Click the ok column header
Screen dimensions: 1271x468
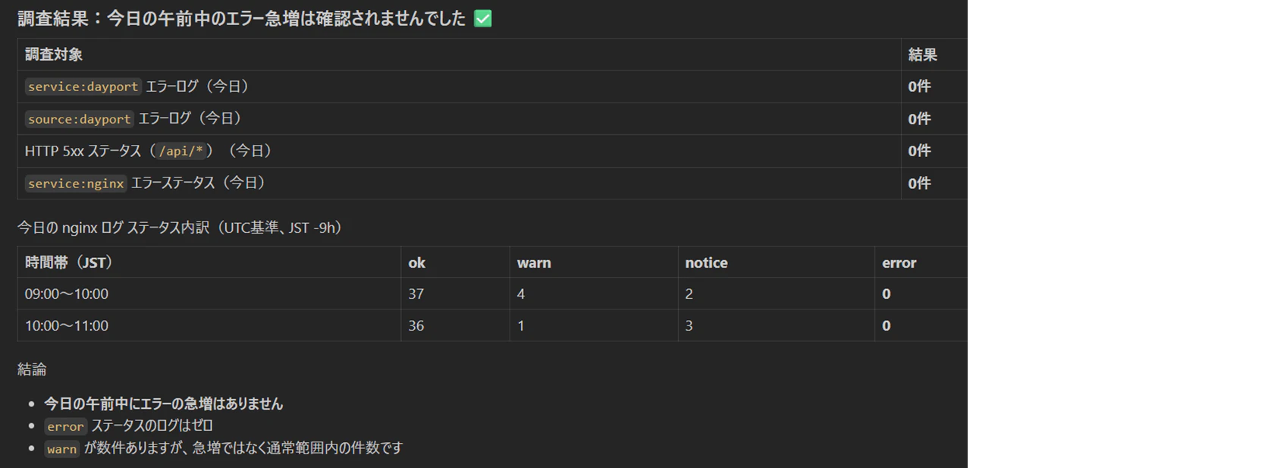coord(417,262)
